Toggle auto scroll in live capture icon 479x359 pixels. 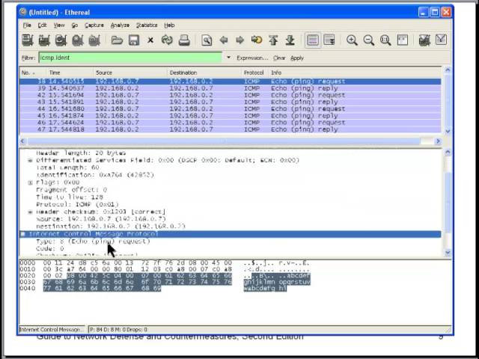pos(329,40)
